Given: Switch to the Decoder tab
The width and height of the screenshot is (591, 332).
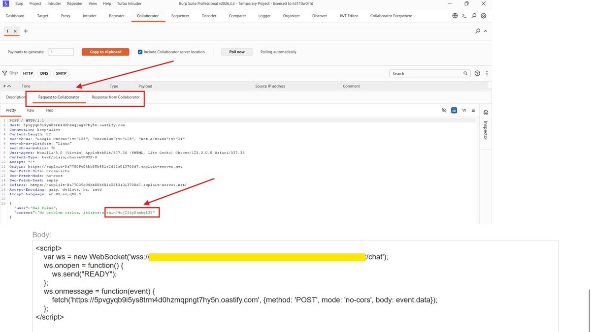Looking at the screenshot, I should (209, 16).
